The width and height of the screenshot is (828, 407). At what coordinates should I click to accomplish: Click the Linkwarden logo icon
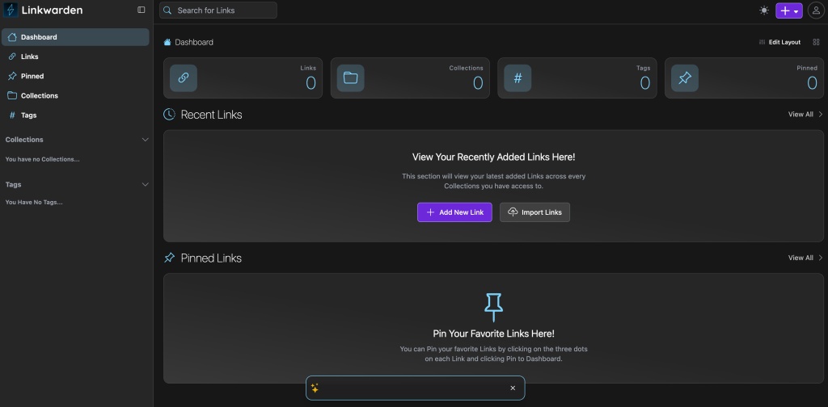tap(11, 10)
